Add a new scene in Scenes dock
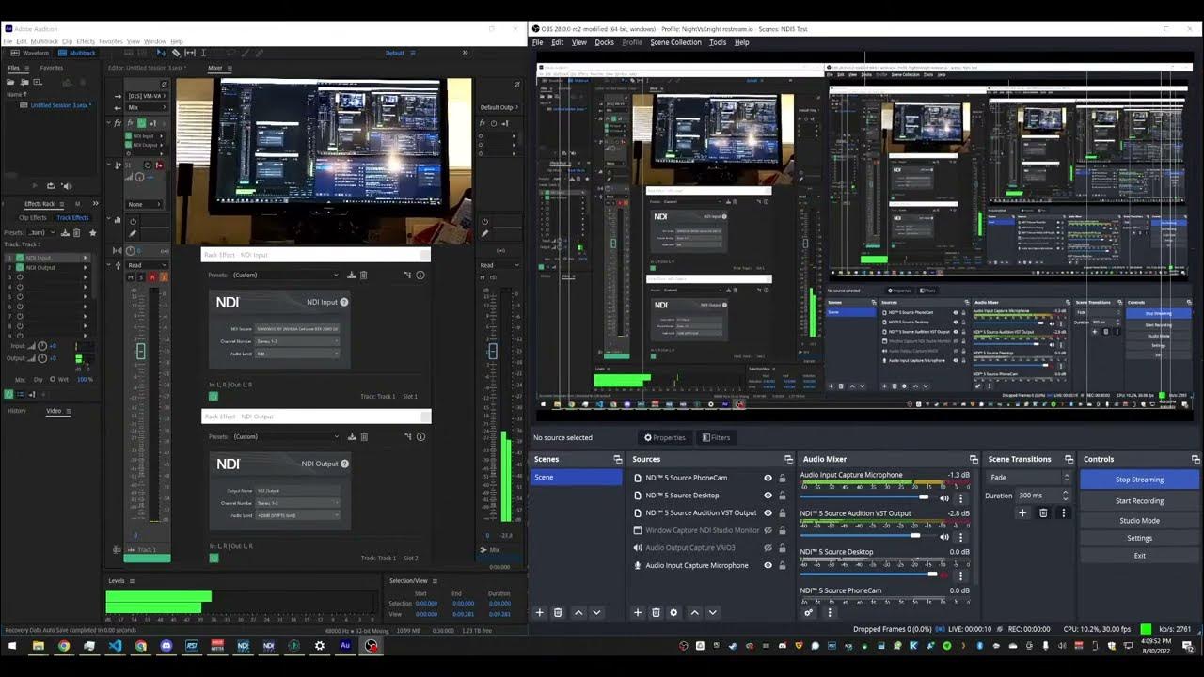Viewport: 1204px width, 677px height. click(x=540, y=612)
